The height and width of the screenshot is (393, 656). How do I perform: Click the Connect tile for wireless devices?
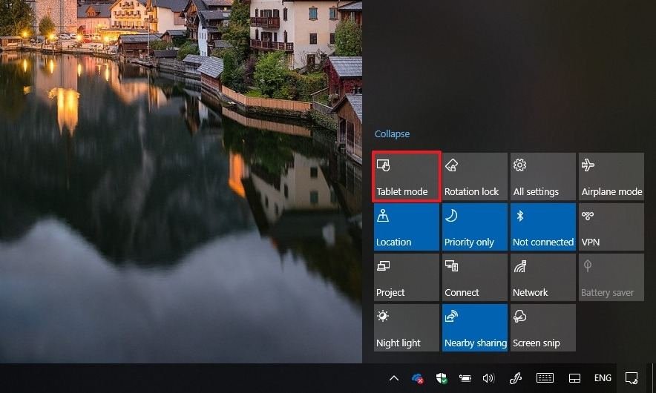tap(474, 277)
